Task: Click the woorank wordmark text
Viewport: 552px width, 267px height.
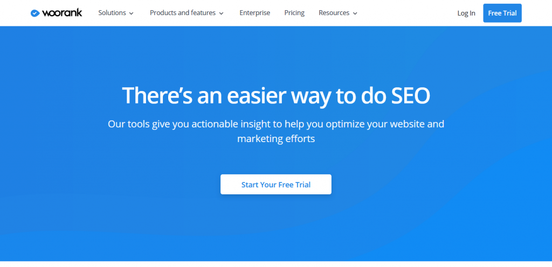Action: [x=62, y=13]
